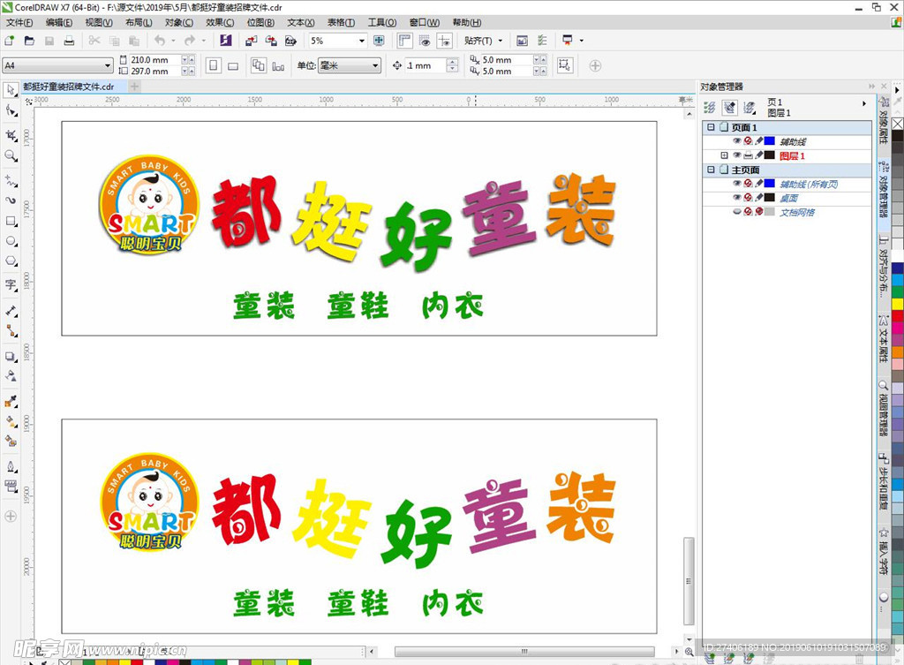The image size is (904, 665).
Task: Toggle editable pencil of 辅助线 (所有页)
Action: click(x=758, y=184)
